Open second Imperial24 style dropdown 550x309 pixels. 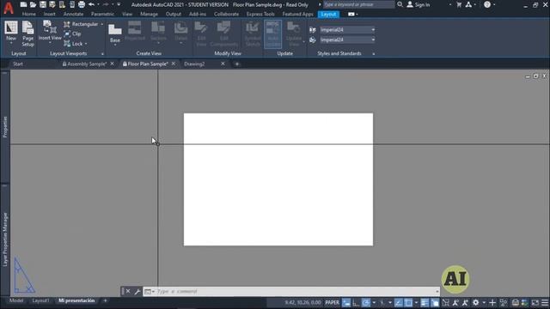pyautogui.click(x=347, y=40)
